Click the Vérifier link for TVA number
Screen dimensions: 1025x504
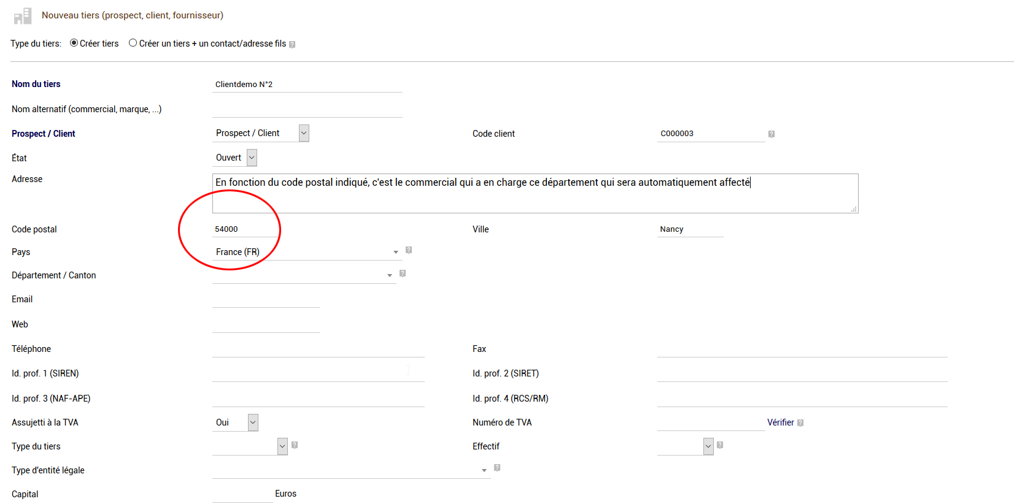780,422
